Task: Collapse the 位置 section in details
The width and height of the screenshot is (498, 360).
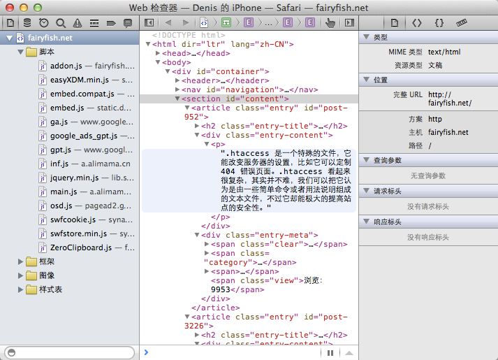Action: tap(367, 80)
